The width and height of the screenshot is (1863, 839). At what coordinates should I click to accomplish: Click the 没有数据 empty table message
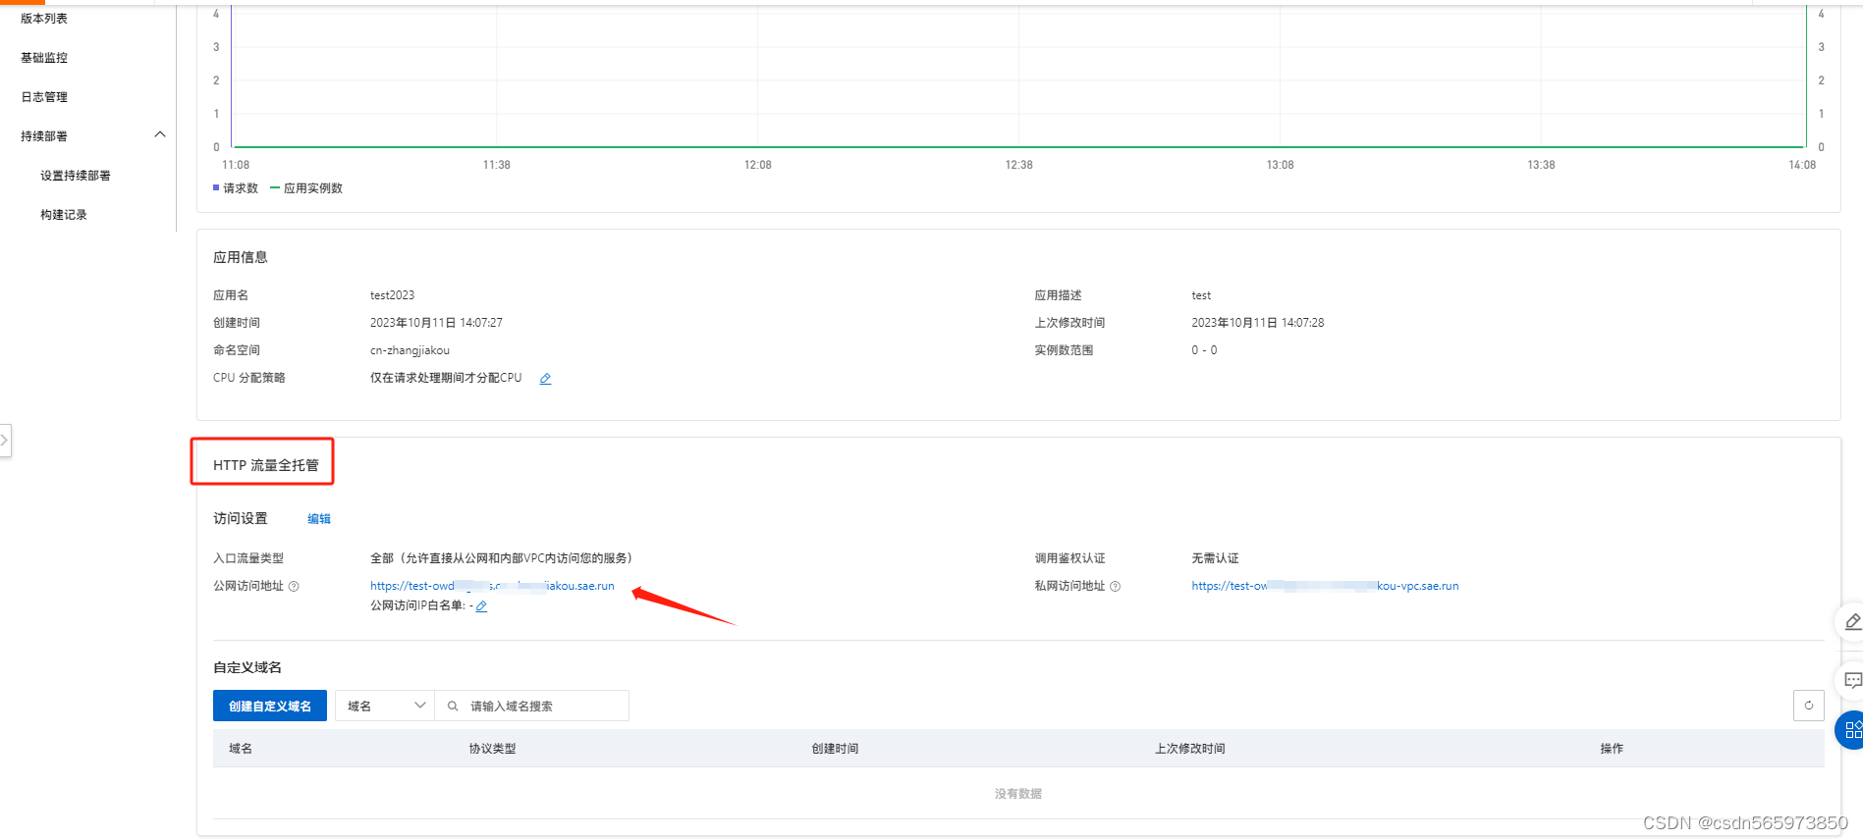(x=1018, y=794)
